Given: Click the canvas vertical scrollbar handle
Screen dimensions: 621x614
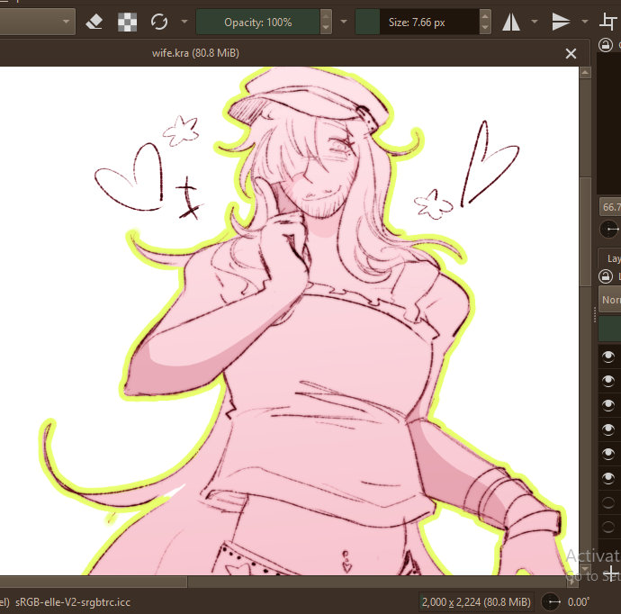Looking at the screenshot, I should coord(585,231).
